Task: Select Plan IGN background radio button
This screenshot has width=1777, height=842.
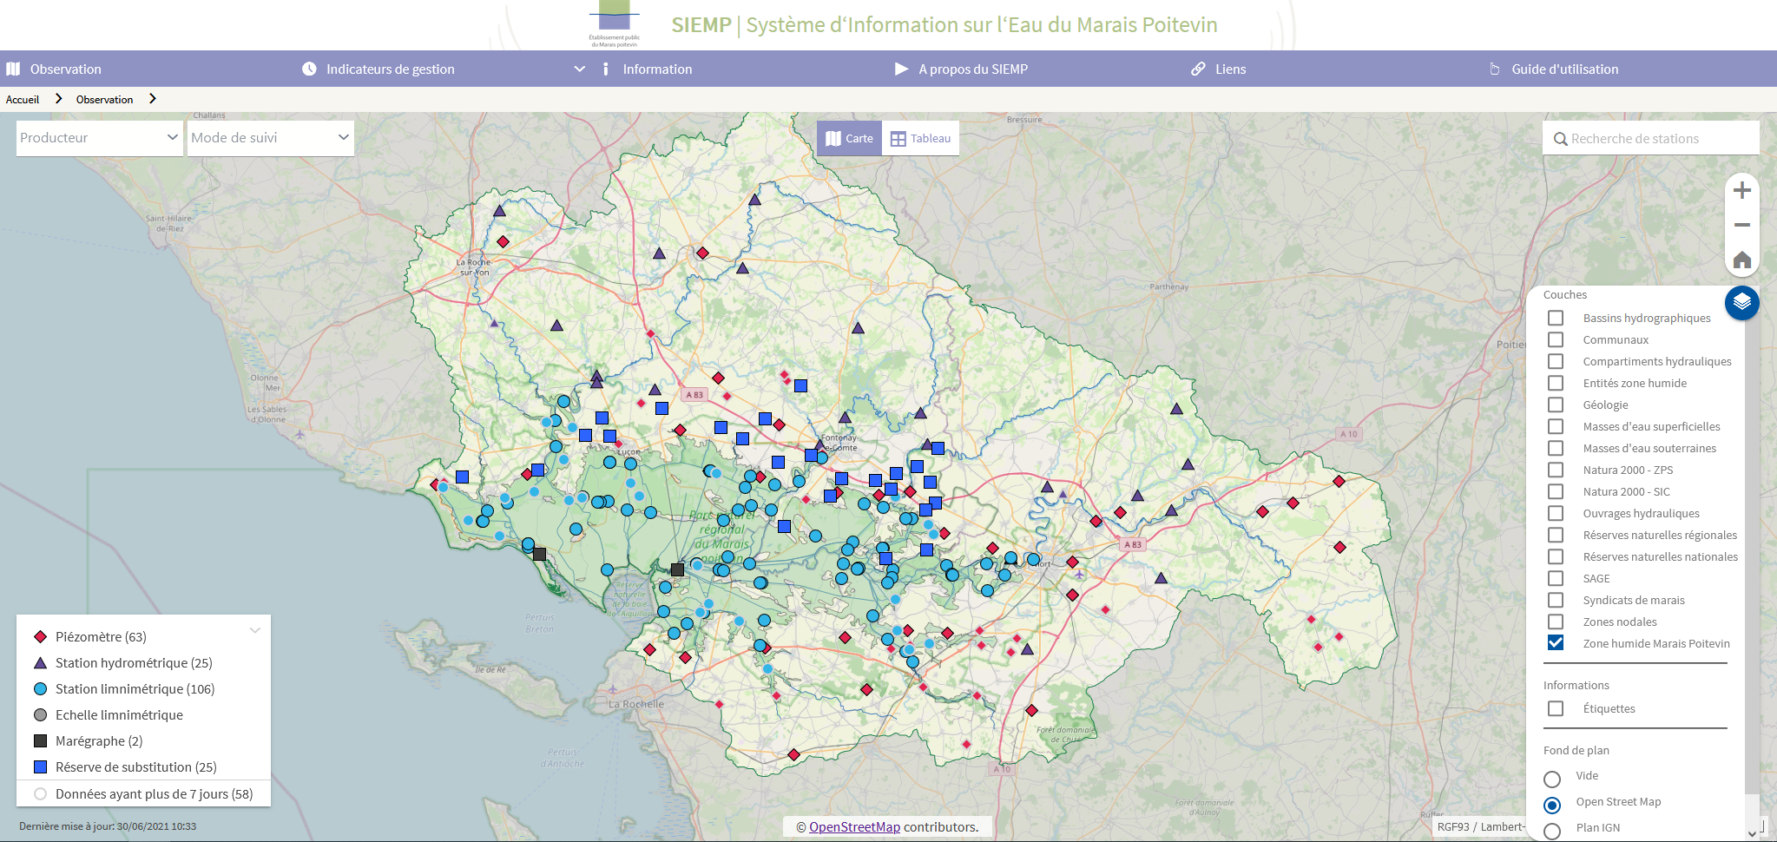Action: click(1552, 831)
